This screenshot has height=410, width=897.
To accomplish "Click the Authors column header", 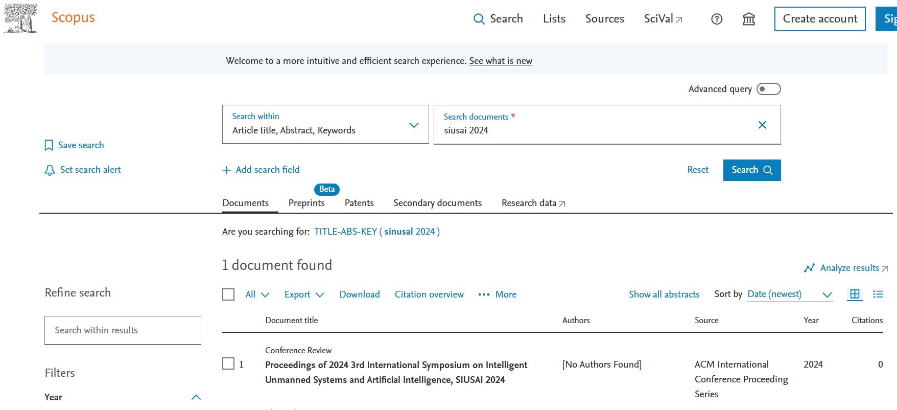I will [x=576, y=320].
